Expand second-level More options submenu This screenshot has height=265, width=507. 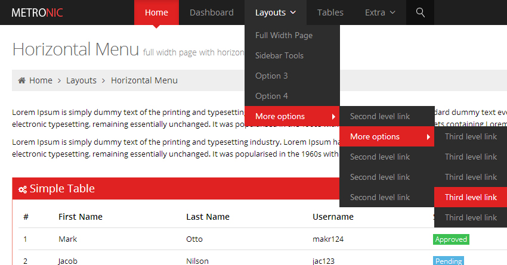387,136
